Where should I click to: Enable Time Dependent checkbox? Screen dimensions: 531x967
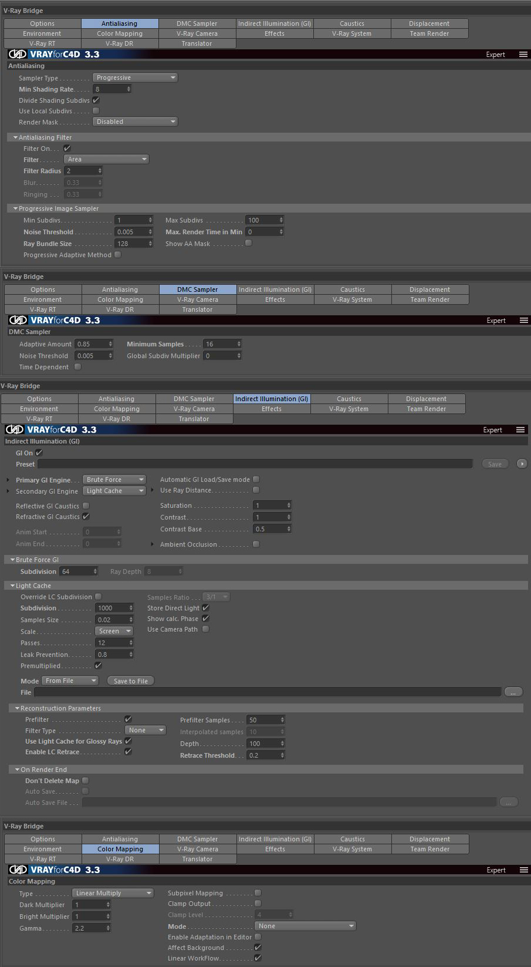(77, 367)
